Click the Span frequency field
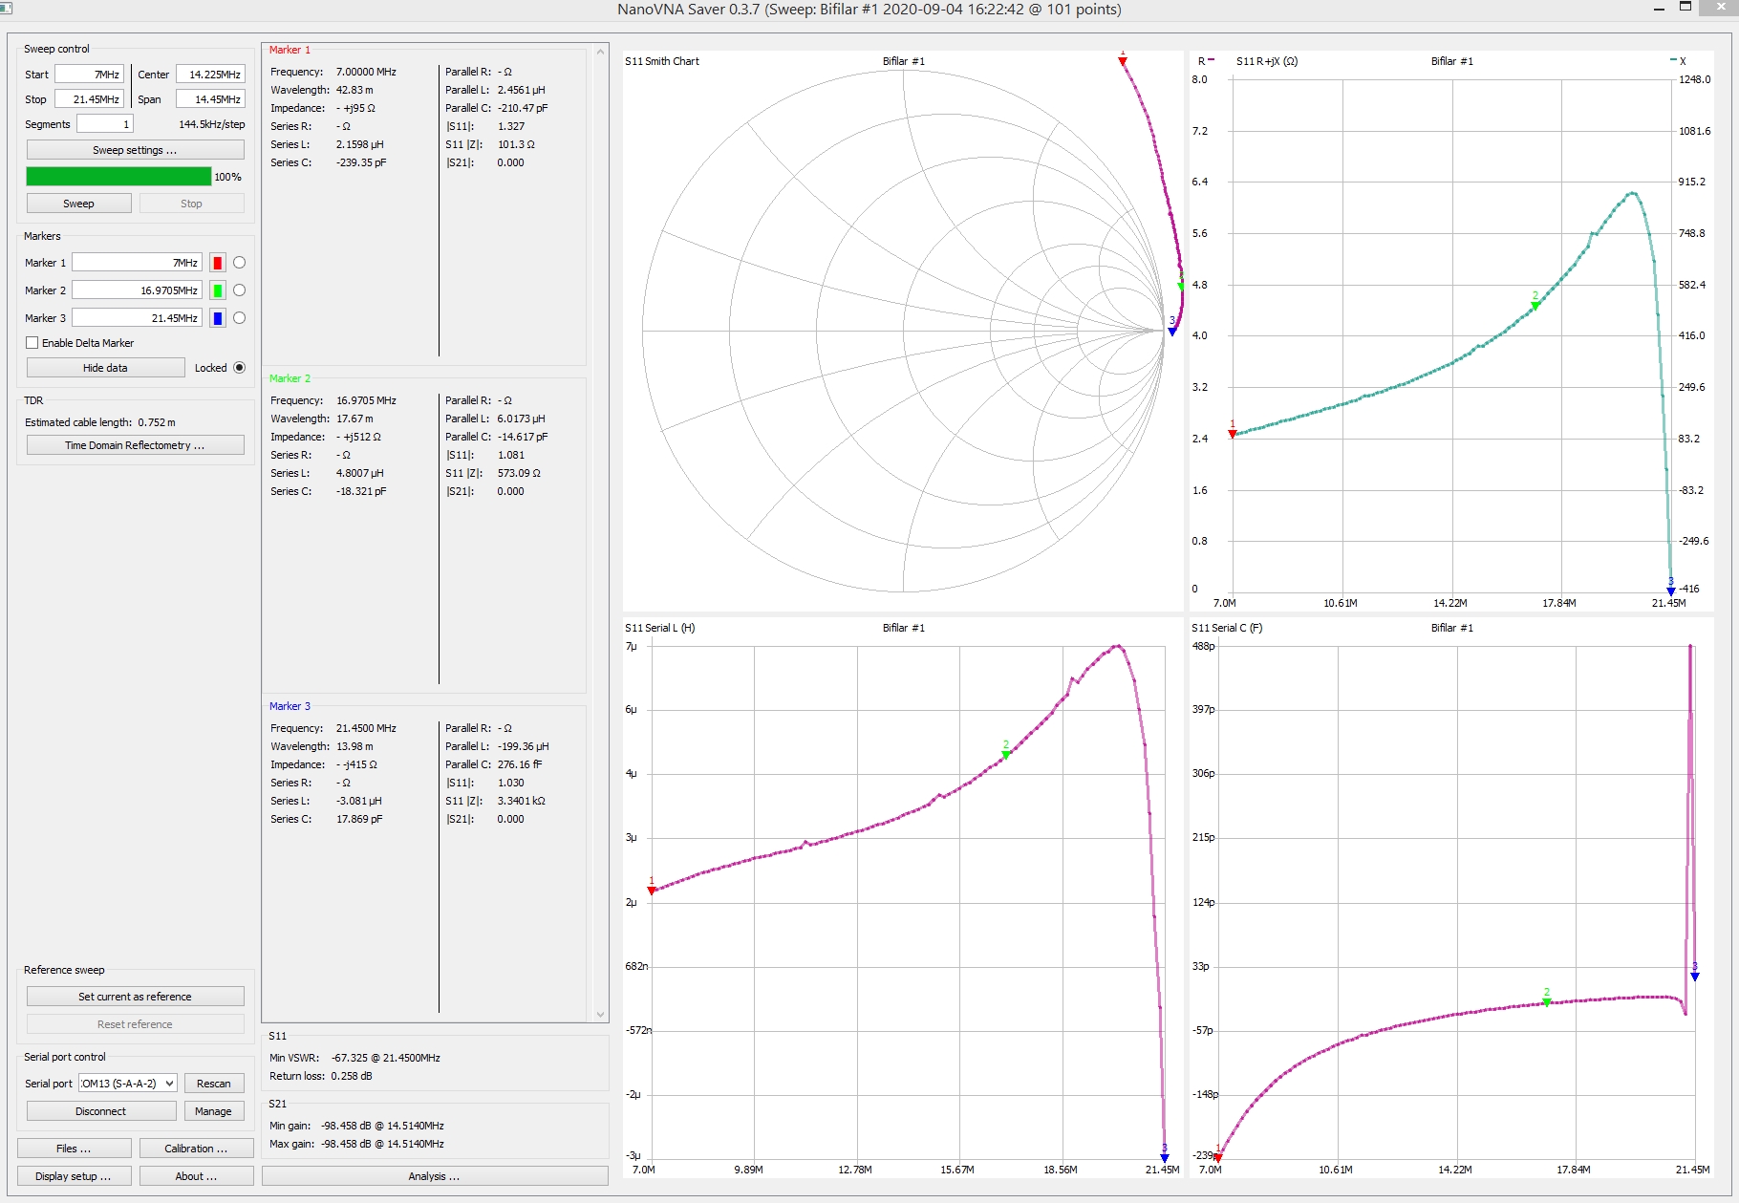The width and height of the screenshot is (1739, 1203). tap(210, 99)
